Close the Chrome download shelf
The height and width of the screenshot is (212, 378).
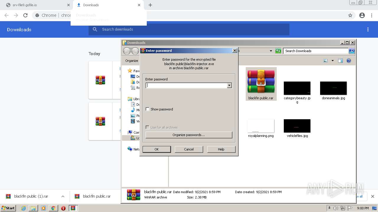click(373, 196)
